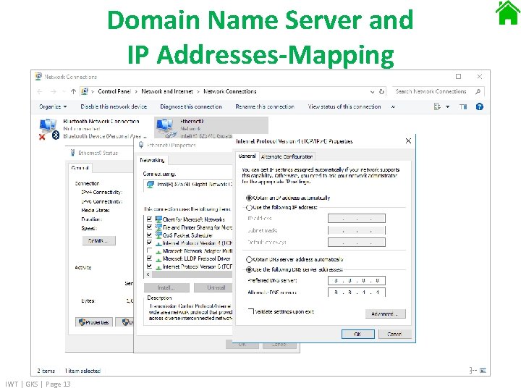Viewport: 521px width, 391px height.
Task: Click the Intel network adapter icon
Action: (x=151, y=184)
